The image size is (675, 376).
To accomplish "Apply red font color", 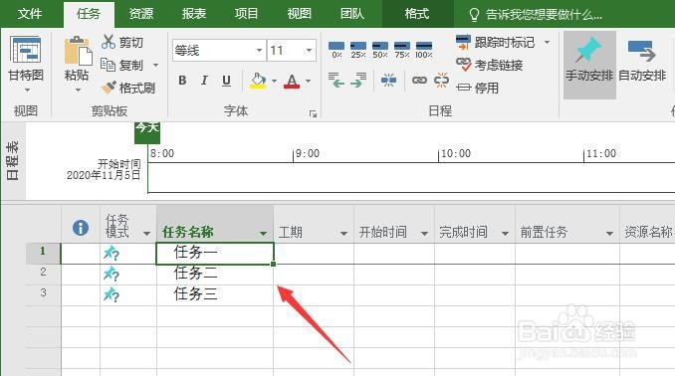I will (x=292, y=81).
